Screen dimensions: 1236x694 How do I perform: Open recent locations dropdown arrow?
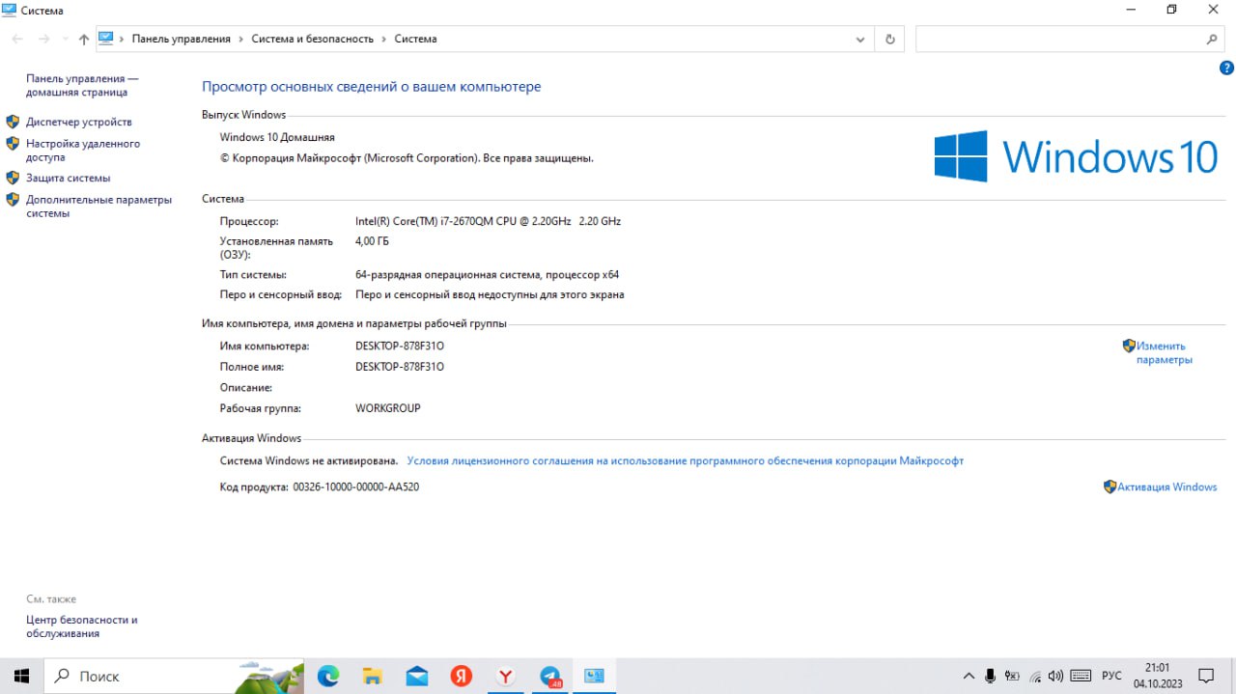(65, 39)
